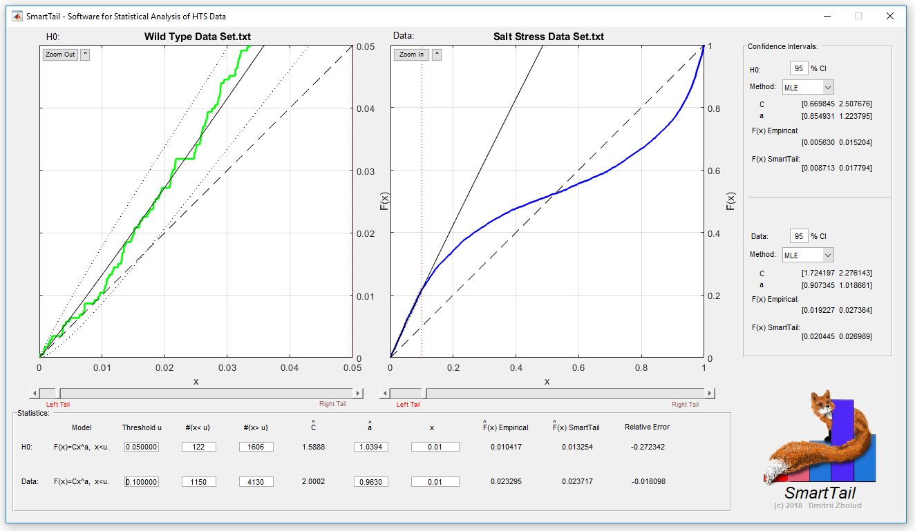Click the Zoom In button on Data plot
The height and width of the screenshot is (531, 915).
point(412,55)
